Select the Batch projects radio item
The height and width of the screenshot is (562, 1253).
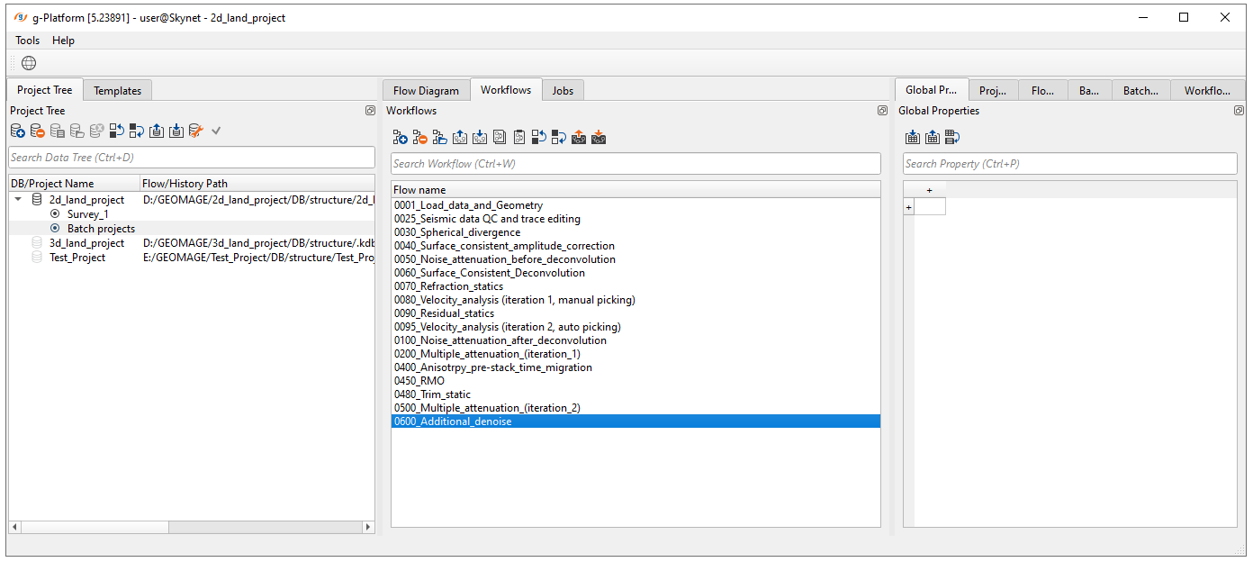point(101,229)
